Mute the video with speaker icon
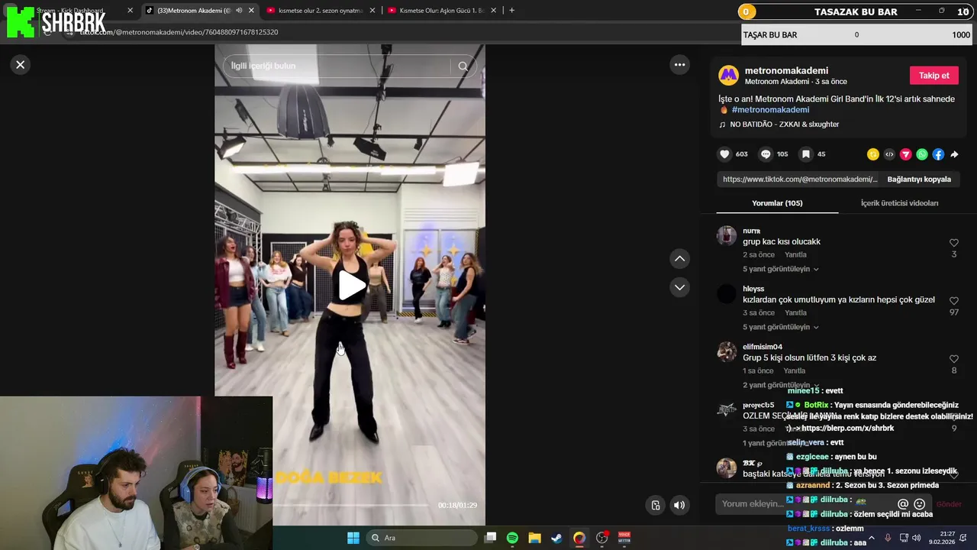The image size is (977, 550). pyautogui.click(x=679, y=505)
